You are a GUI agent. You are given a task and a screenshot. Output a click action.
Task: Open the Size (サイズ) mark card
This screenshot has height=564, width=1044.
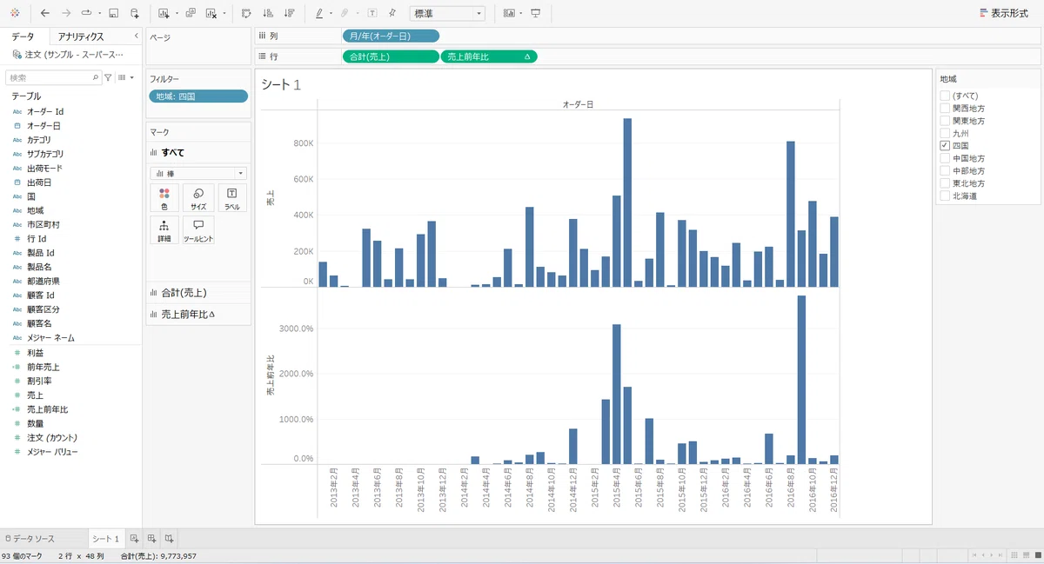pos(198,198)
